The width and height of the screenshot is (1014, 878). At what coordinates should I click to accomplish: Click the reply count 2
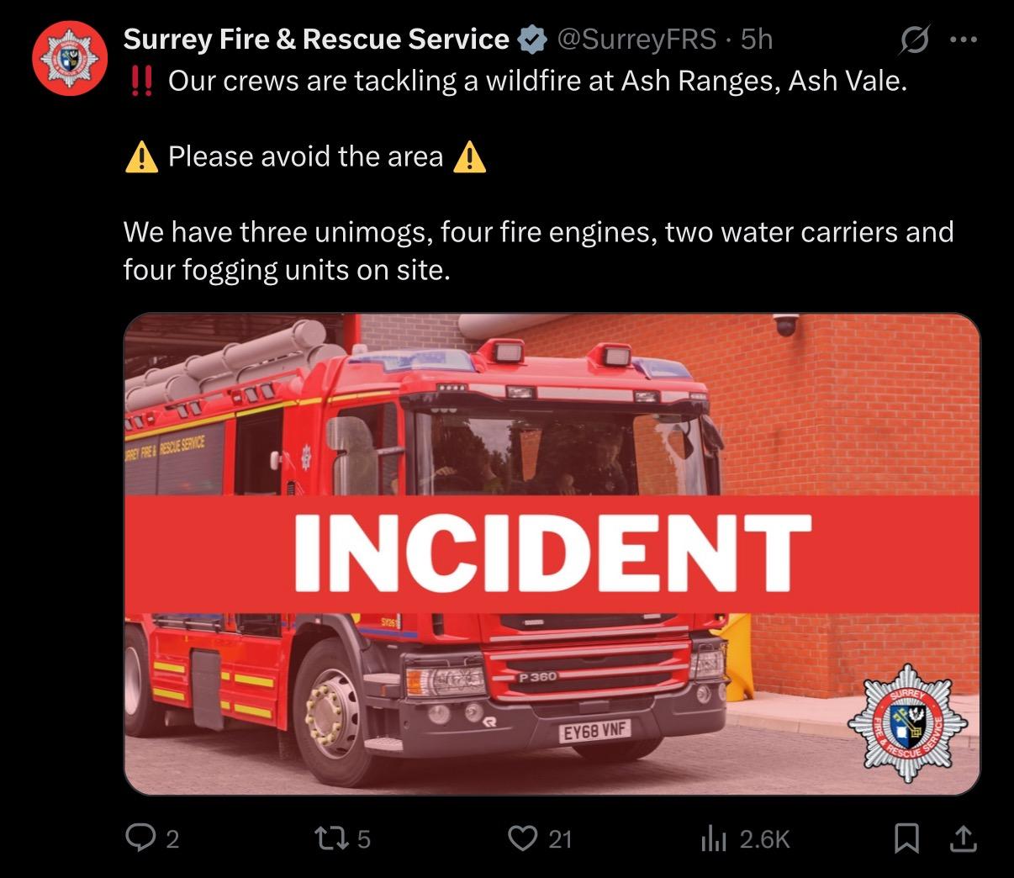click(x=172, y=838)
